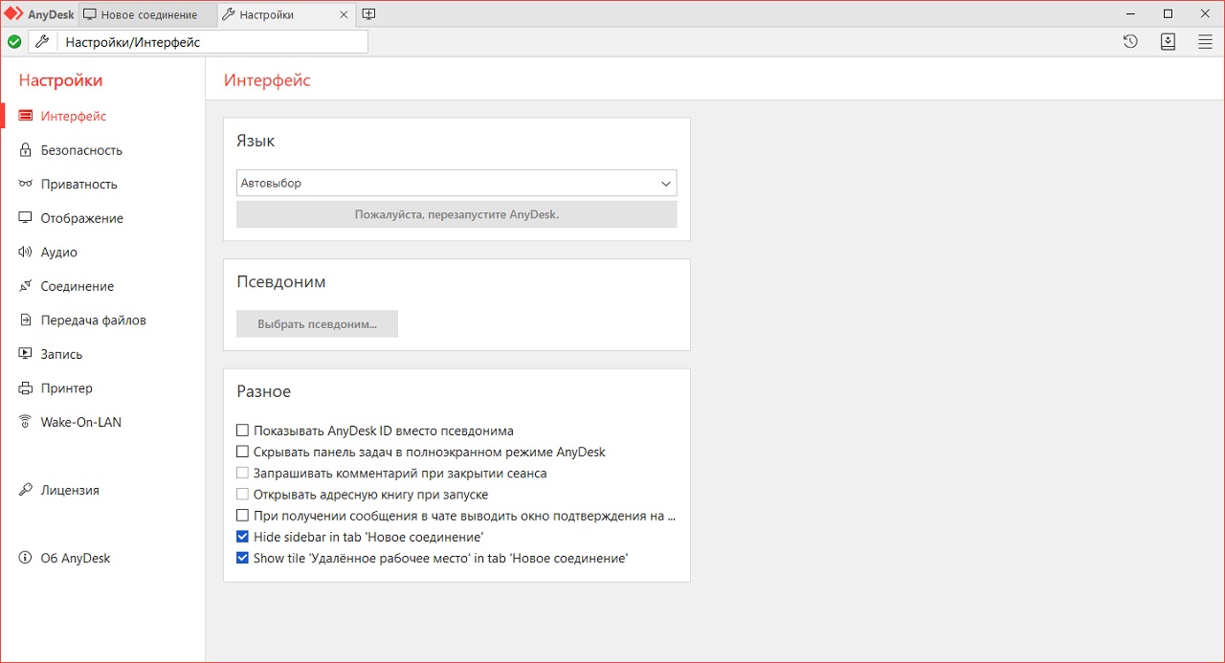1225x663 pixels.
Task: Click the new tab plus icon
Action: pyautogui.click(x=368, y=14)
